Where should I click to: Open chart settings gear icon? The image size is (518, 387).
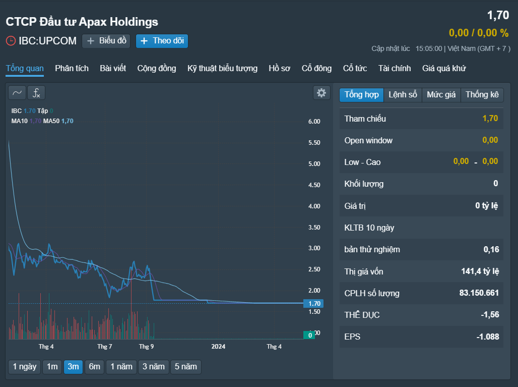point(321,93)
